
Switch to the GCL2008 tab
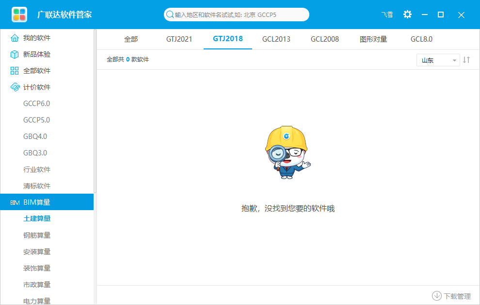coord(325,39)
